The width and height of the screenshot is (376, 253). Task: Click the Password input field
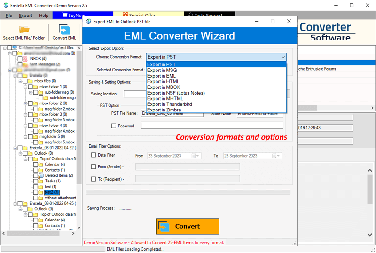(x=212, y=126)
